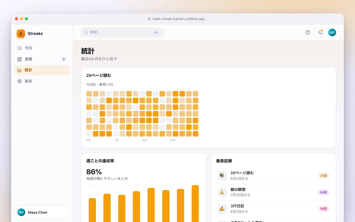Click the meditation emoji icon for 朝の瞑想
The width and height of the screenshot is (355, 222).
(222, 192)
